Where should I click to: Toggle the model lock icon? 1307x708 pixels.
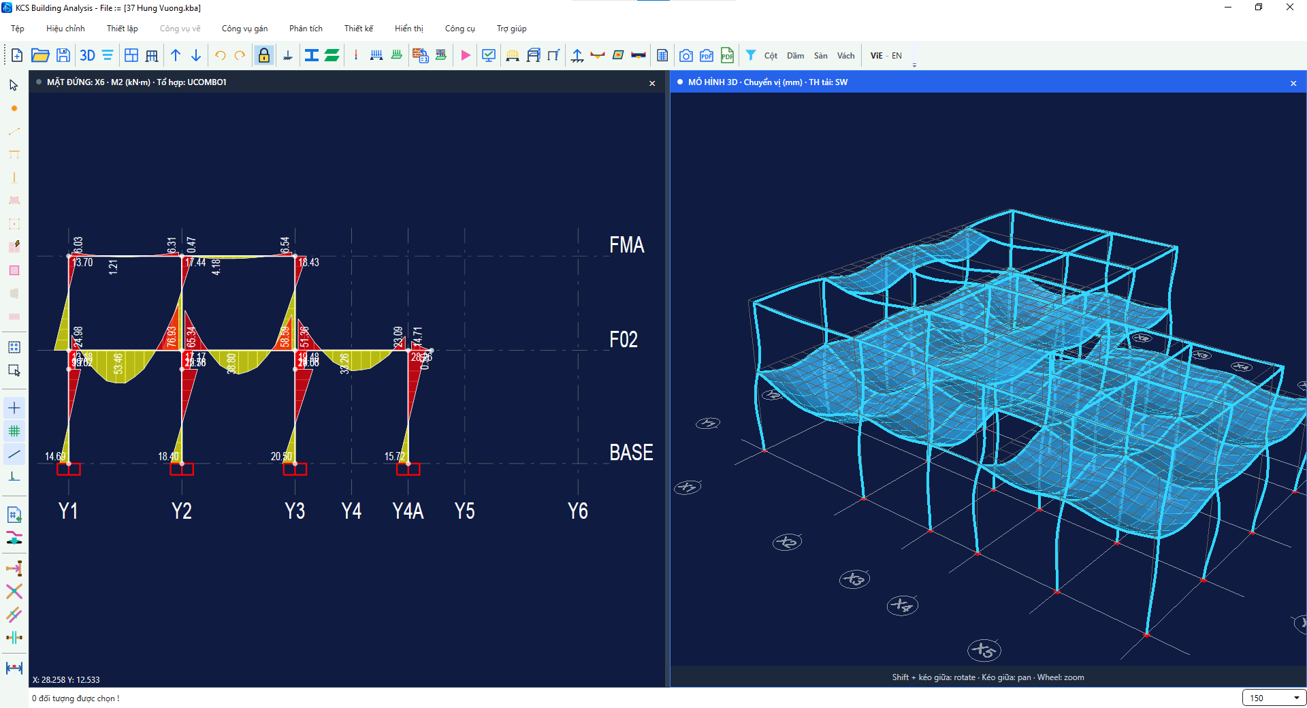(264, 56)
